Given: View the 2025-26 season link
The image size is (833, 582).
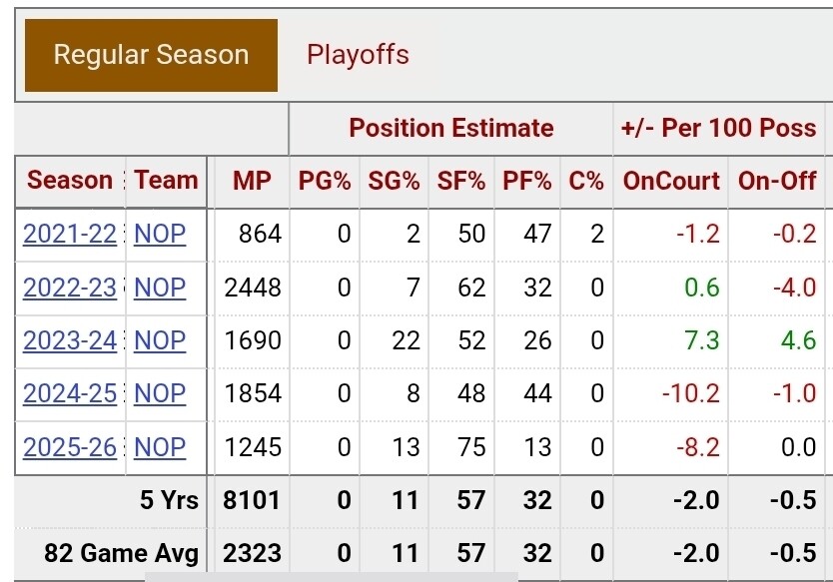Looking at the screenshot, I should [x=70, y=446].
